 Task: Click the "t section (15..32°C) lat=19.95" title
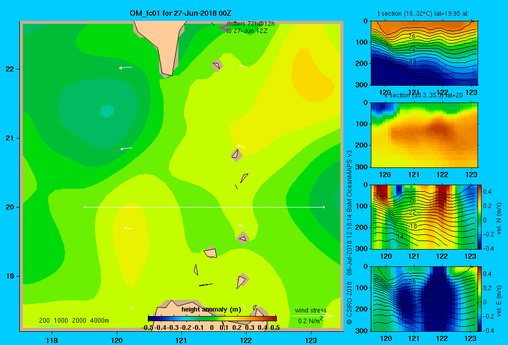click(x=423, y=14)
